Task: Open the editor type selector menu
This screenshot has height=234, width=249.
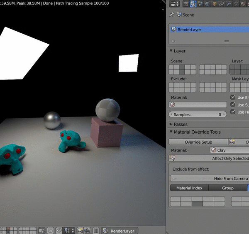Action: (x=174, y=4)
